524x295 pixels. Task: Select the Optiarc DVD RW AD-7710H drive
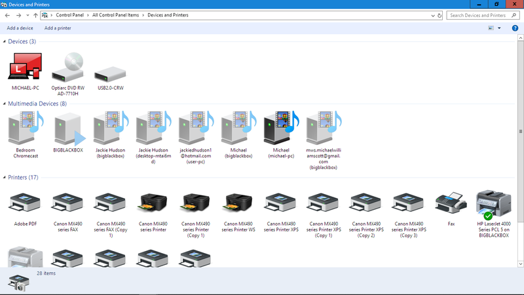[68, 68]
